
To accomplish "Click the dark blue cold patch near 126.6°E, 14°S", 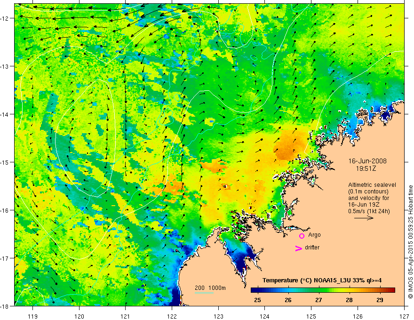I will (x=386, y=115).
